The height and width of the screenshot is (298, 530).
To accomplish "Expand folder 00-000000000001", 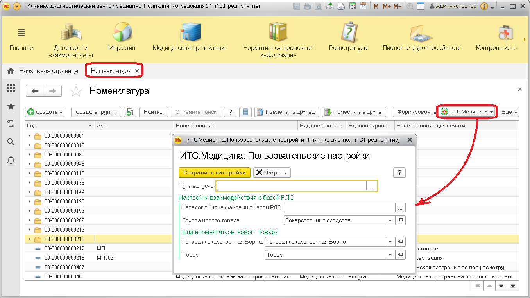I will 30,136.
